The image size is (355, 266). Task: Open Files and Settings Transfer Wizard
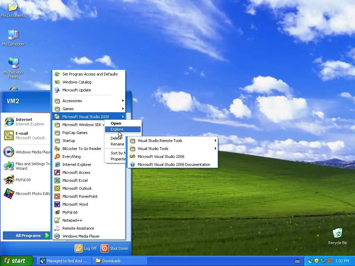[x=26, y=166]
